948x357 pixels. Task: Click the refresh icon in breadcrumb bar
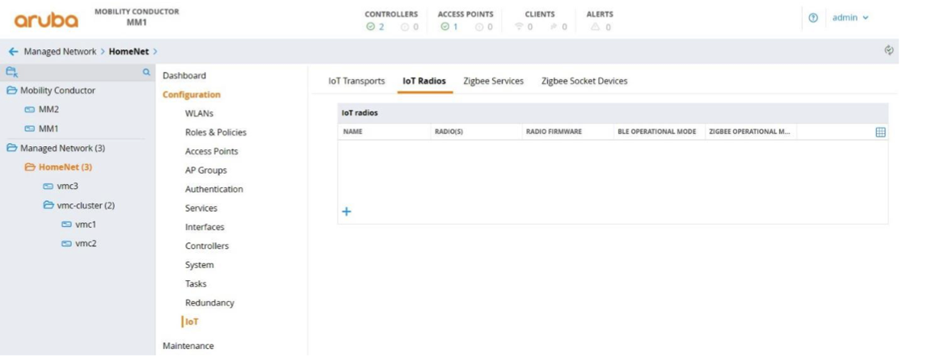tap(889, 51)
